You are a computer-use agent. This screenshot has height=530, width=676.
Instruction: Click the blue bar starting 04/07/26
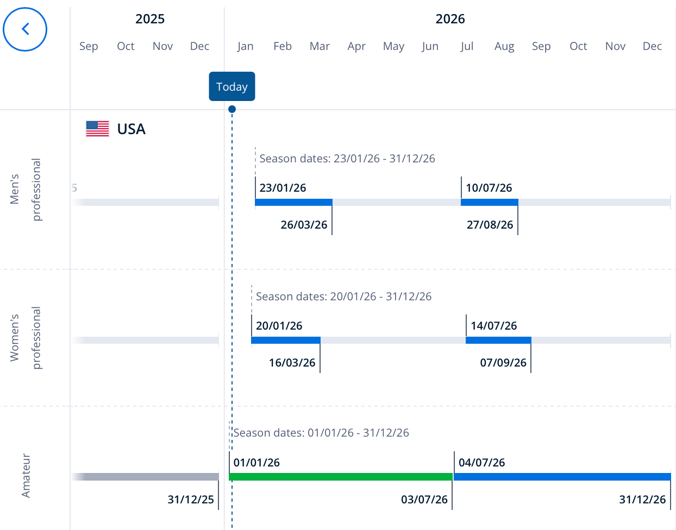click(560, 477)
